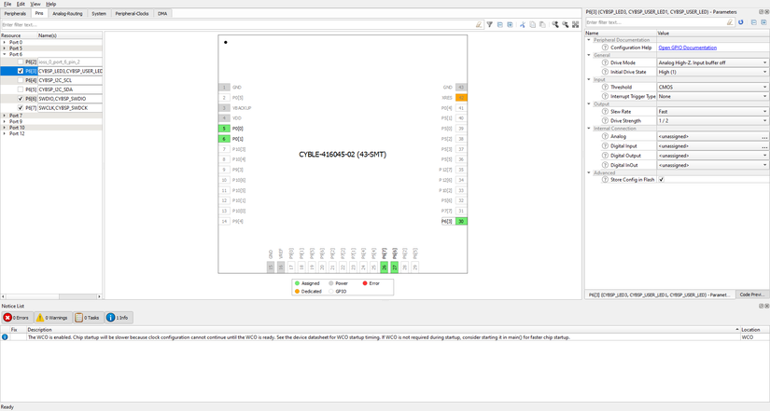Open the Initial Drive State dropdown
The image size is (770, 411).
[712, 72]
